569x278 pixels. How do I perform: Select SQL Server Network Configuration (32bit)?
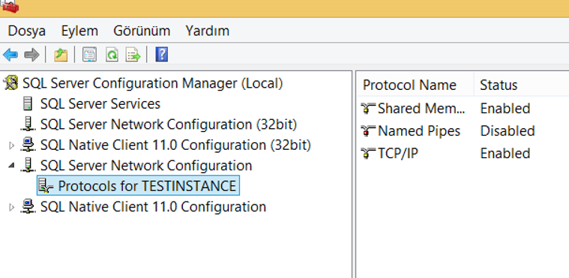[169, 124]
